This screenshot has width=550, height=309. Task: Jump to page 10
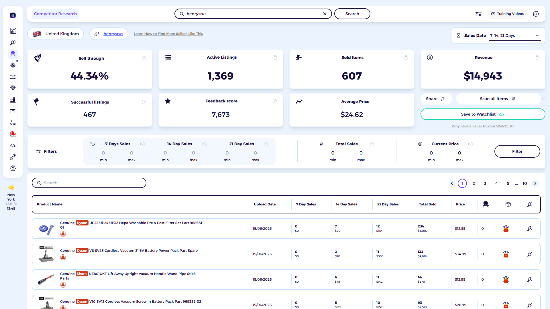click(525, 183)
